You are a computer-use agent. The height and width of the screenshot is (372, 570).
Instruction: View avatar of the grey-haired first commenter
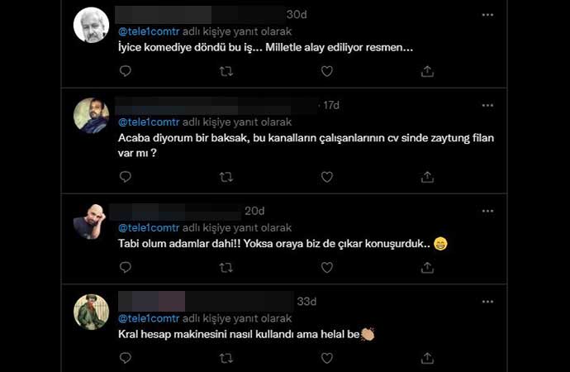point(91,25)
